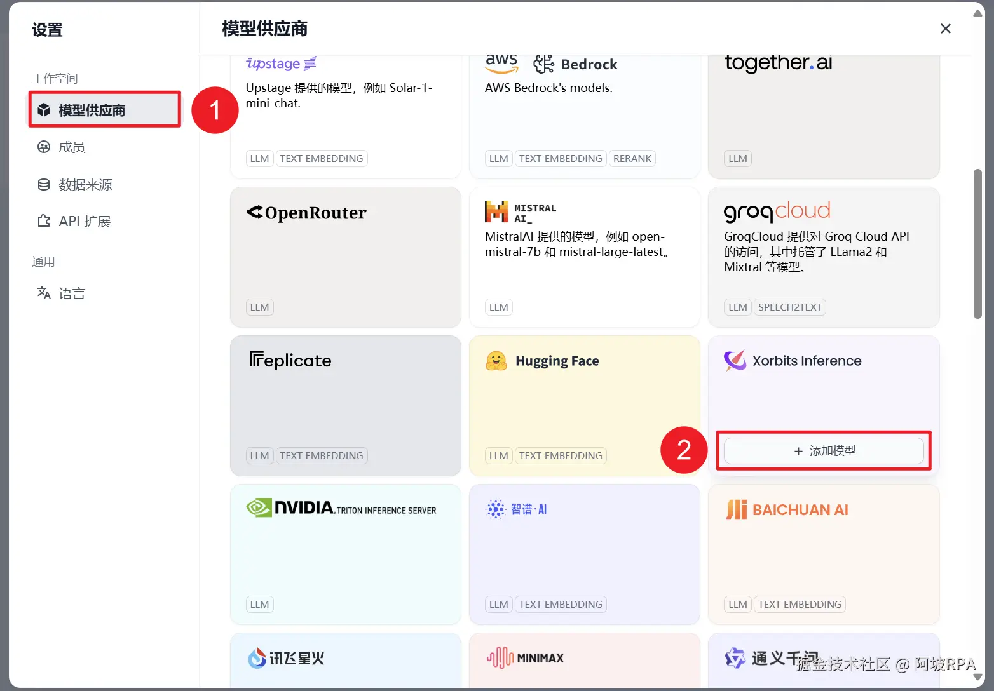Open the 智谱·AI provider card
This screenshot has width=994, height=691.
(585, 554)
